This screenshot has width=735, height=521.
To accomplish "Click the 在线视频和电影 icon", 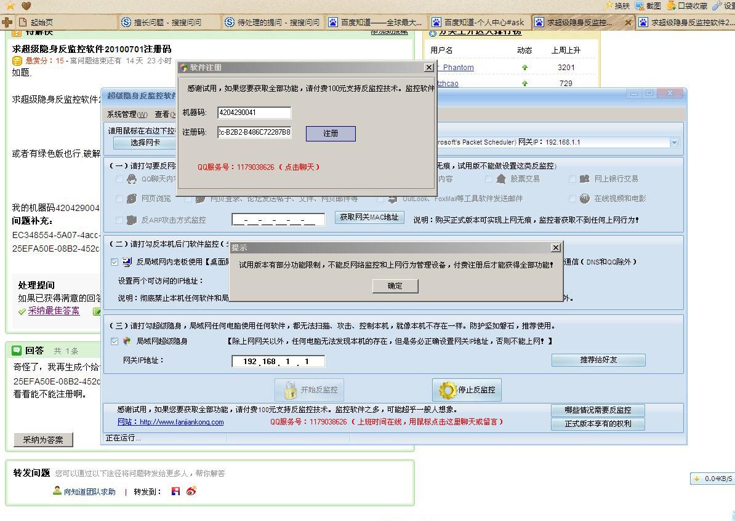I will pos(585,199).
